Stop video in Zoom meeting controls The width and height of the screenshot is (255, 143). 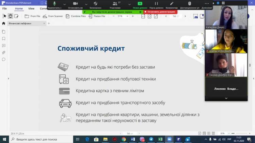[75, 5]
